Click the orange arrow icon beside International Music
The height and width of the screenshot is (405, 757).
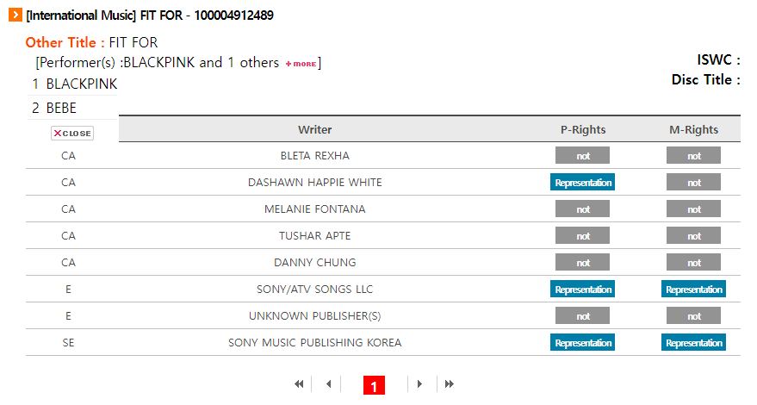click(x=16, y=15)
